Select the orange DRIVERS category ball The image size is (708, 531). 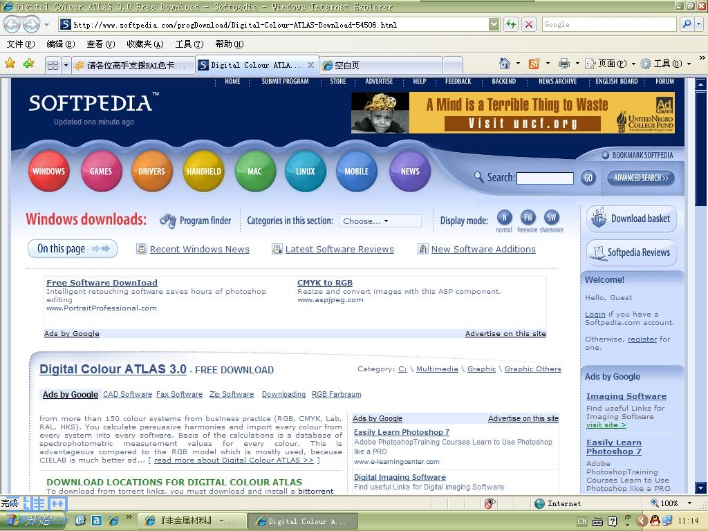click(x=152, y=171)
